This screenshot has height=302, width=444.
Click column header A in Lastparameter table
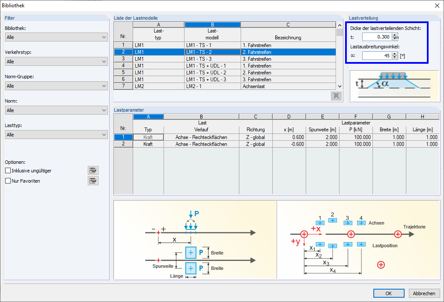click(148, 116)
